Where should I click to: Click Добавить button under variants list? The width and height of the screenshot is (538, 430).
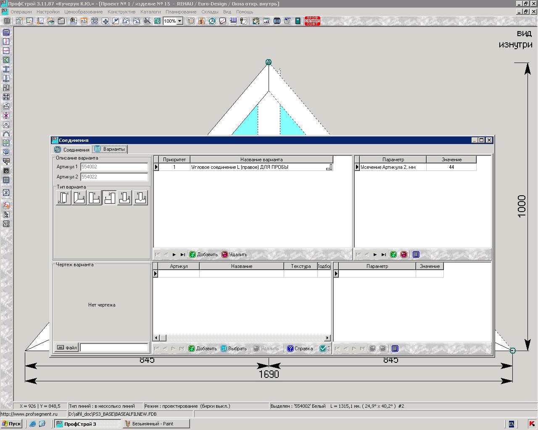(x=203, y=254)
